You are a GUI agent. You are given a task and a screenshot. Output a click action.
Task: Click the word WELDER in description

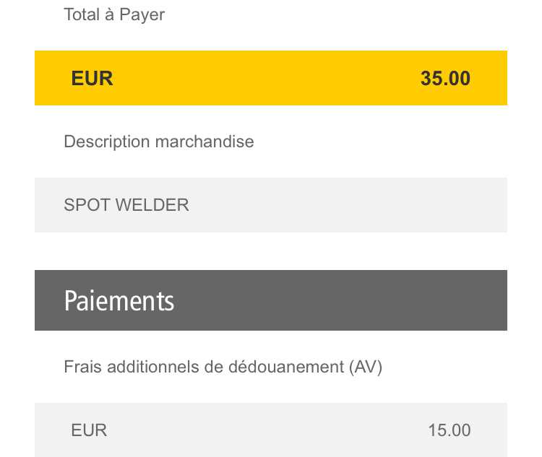click(x=152, y=205)
